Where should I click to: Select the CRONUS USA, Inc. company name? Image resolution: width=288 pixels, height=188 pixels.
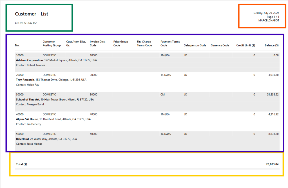(26, 23)
